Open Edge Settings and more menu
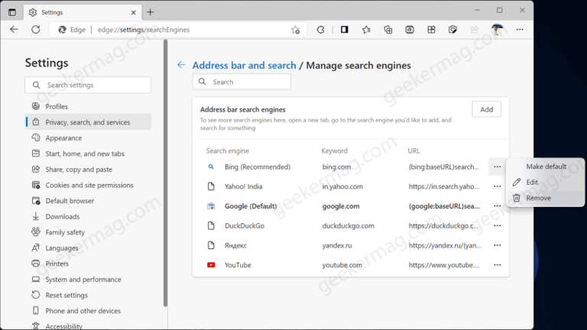Viewport: 587px width, 330px height. [520, 30]
